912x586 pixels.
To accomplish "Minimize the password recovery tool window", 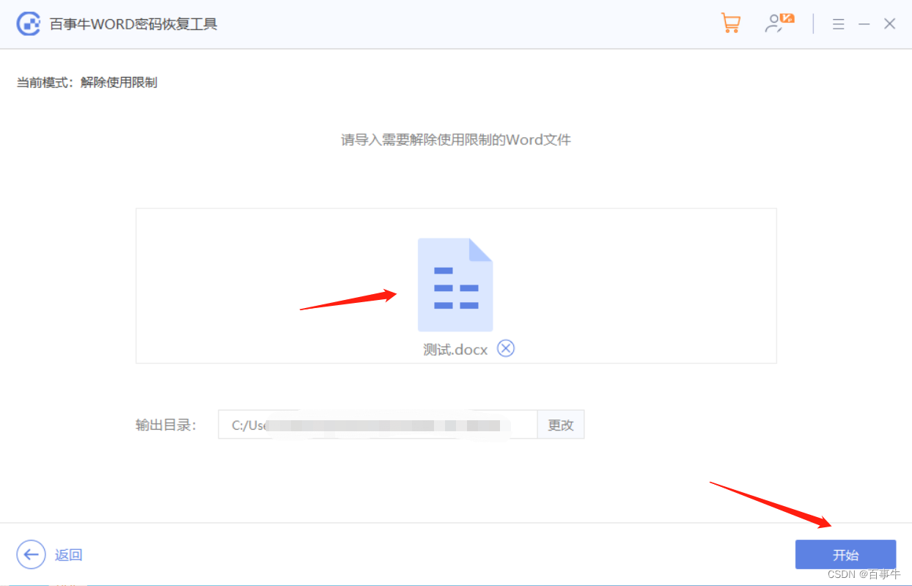I will click(x=864, y=24).
